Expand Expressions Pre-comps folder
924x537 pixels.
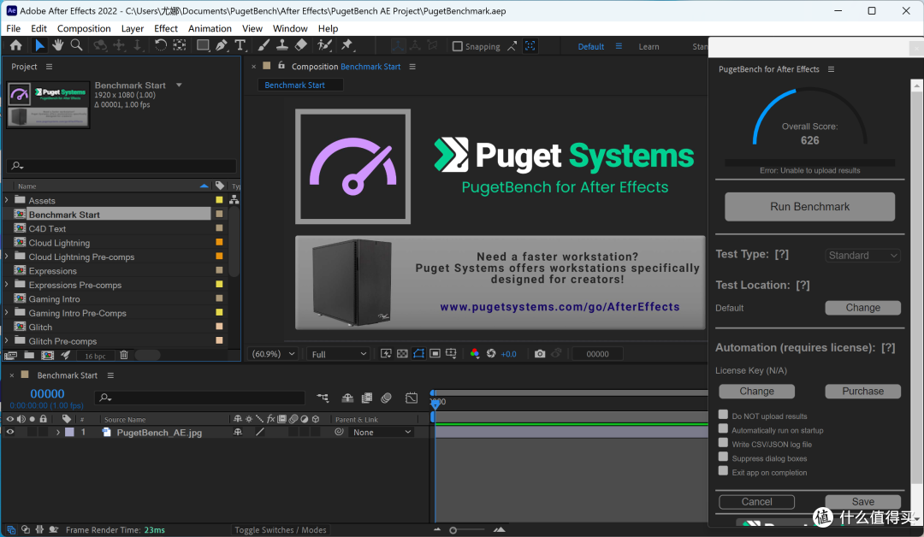coord(7,285)
